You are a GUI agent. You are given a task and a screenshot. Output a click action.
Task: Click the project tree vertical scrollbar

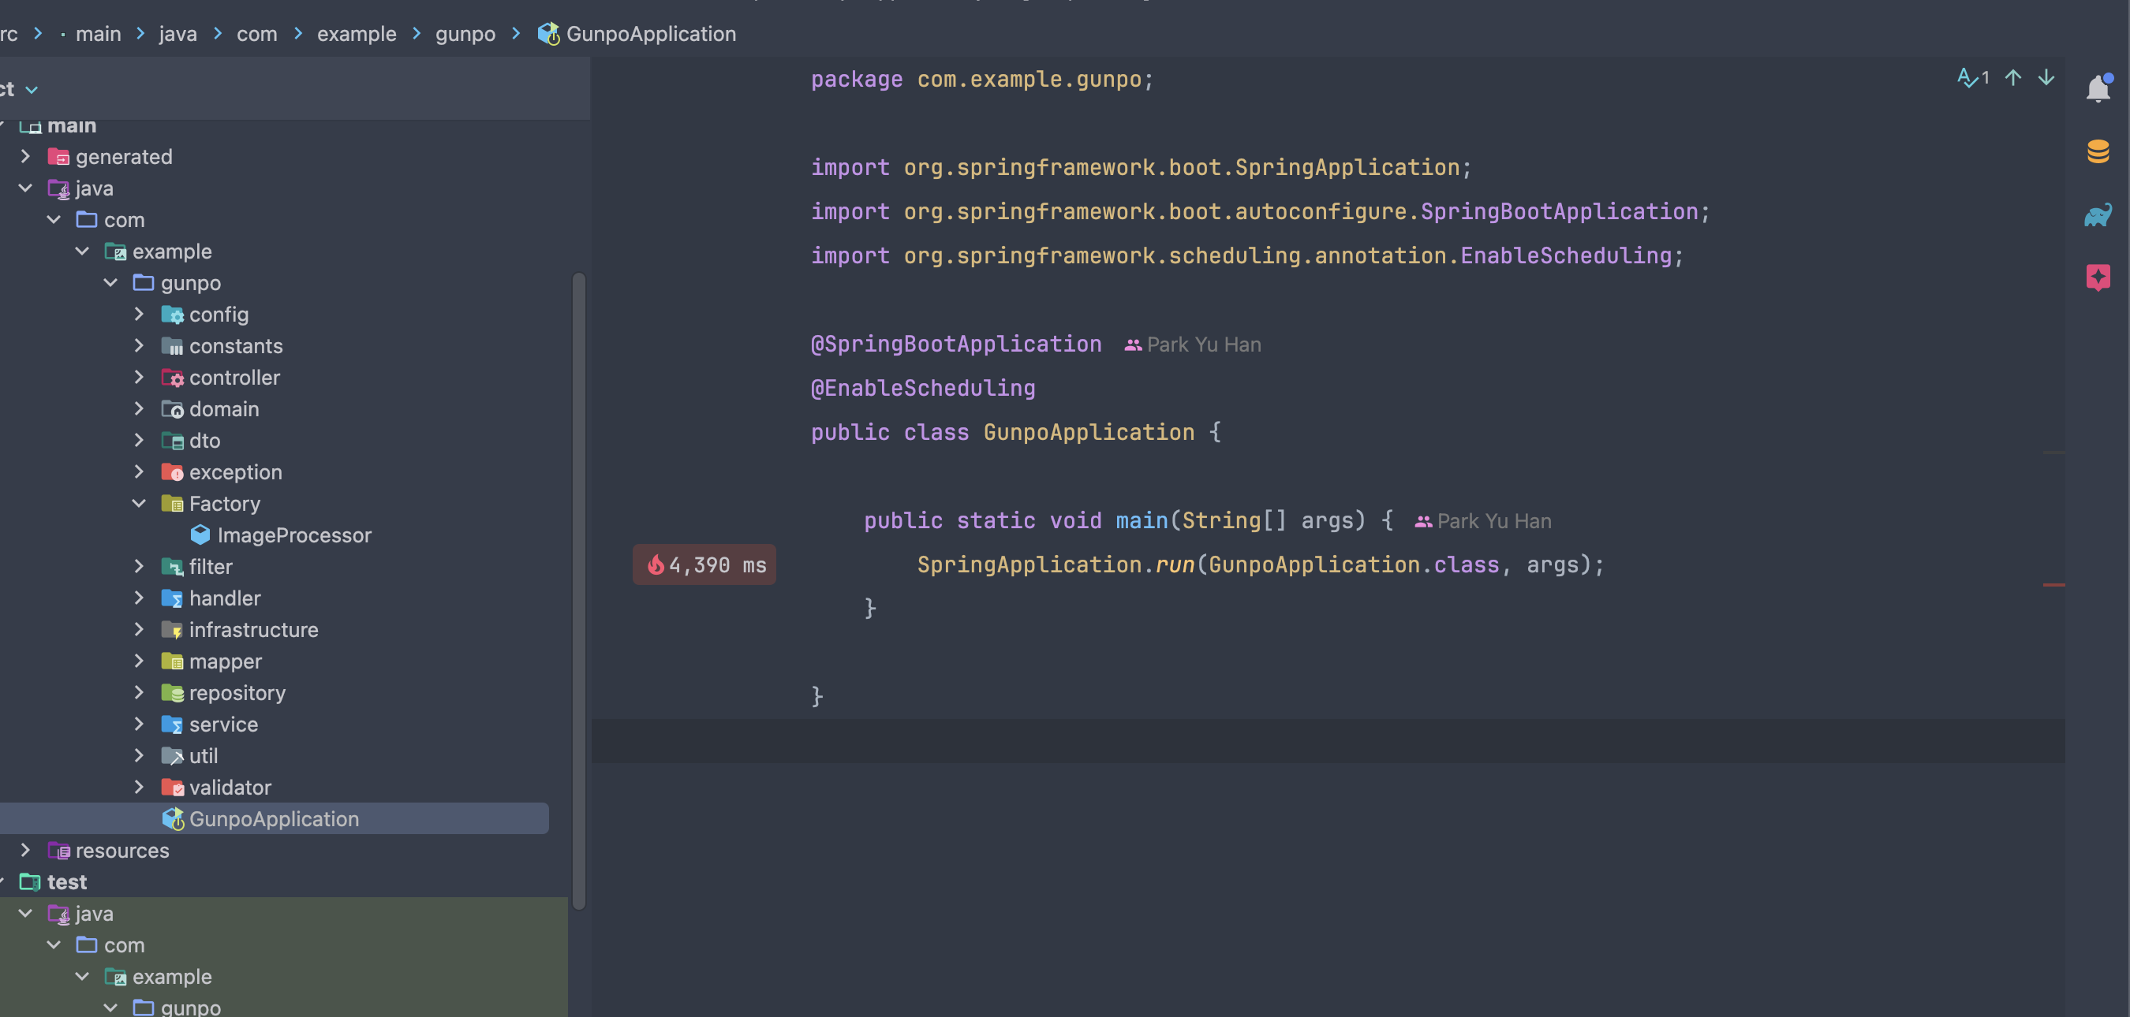[579, 590]
